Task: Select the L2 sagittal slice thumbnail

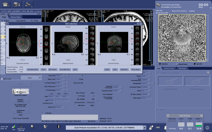Action: click(x=92, y=44)
